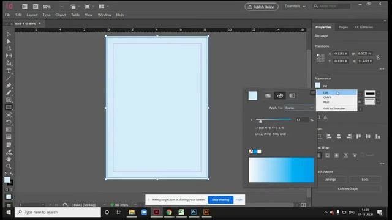Image resolution: width=392 pixels, height=220 pixels.
Task: Click align vertical centers icon
Action: click(368, 136)
